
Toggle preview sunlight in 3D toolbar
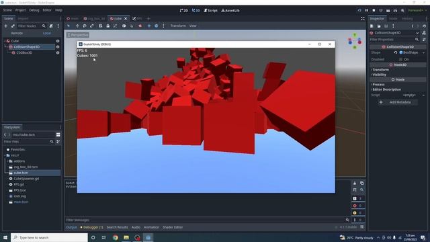(x=149, y=26)
